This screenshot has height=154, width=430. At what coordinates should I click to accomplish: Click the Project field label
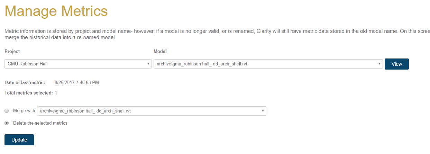point(12,51)
